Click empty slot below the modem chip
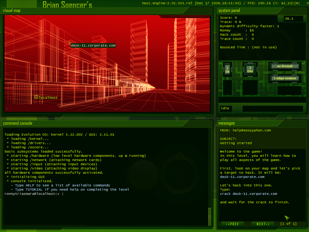Screen dimensions: 309x232 (289, 91)
